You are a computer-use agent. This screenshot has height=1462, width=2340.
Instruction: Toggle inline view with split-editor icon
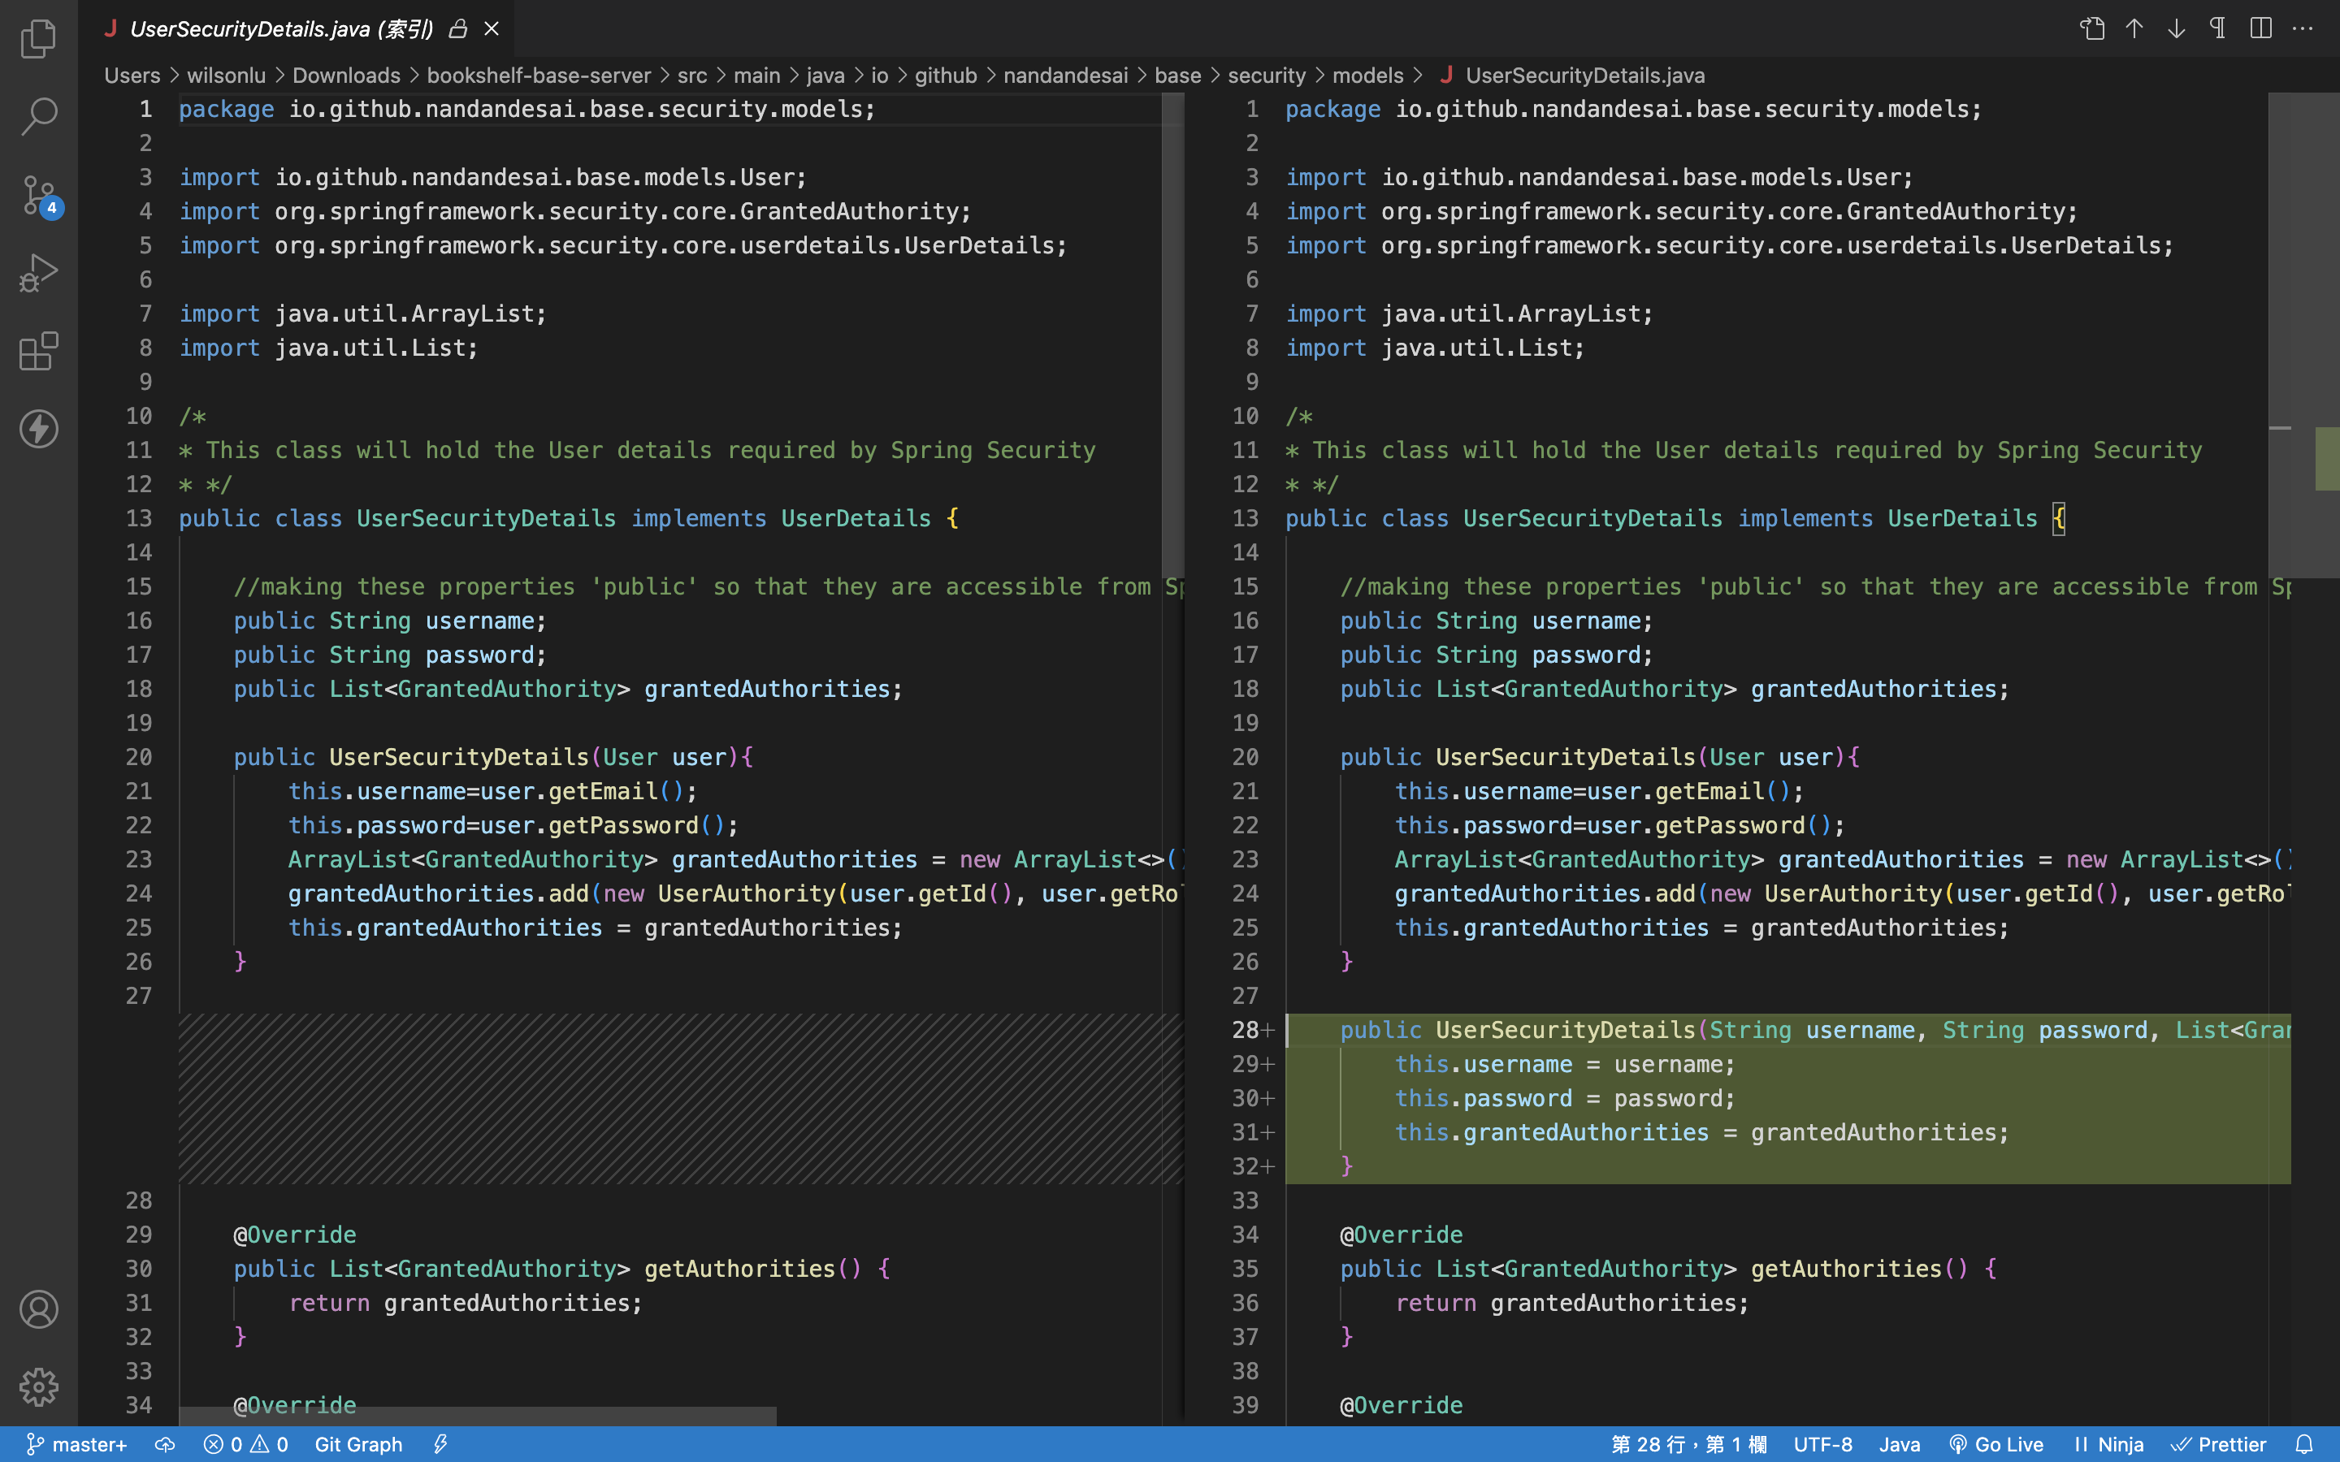click(2260, 29)
